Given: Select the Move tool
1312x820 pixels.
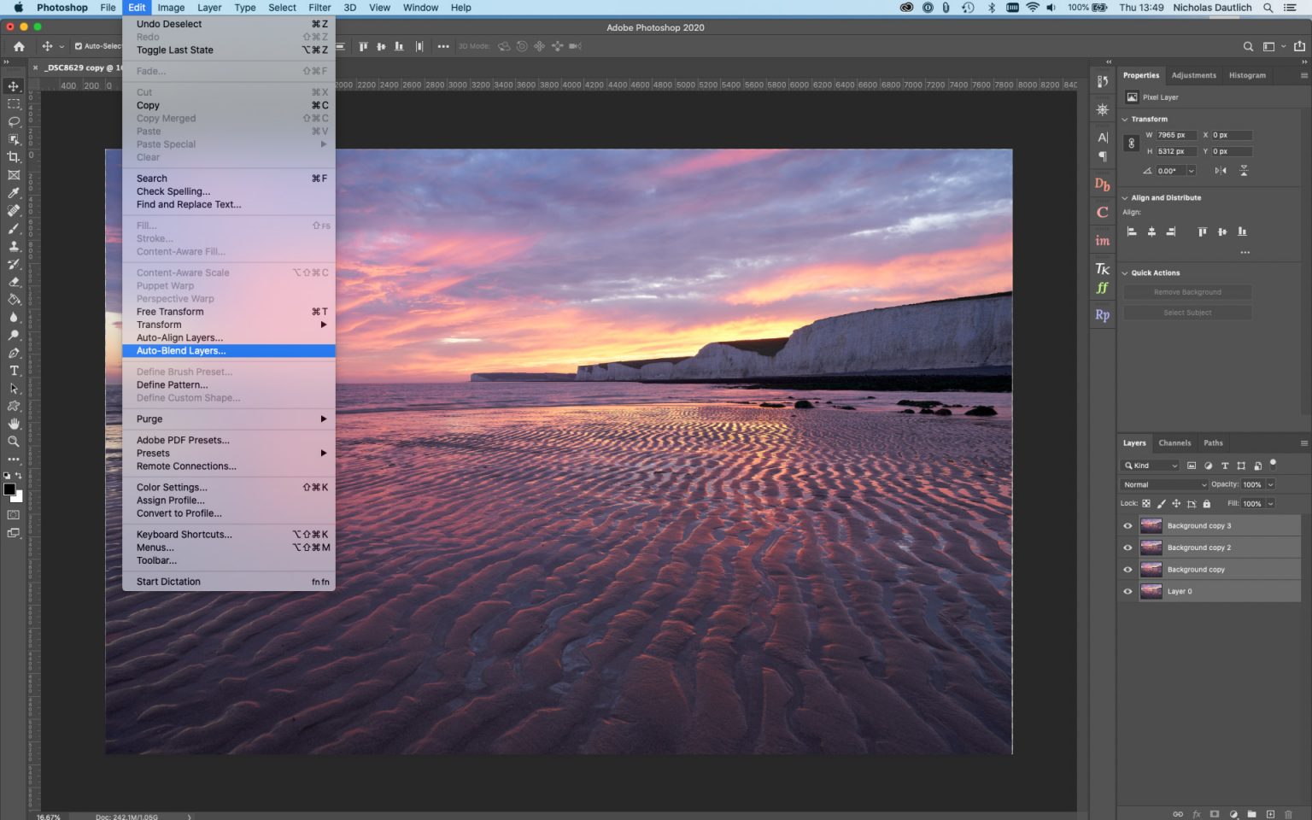Looking at the screenshot, I should click(14, 85).
